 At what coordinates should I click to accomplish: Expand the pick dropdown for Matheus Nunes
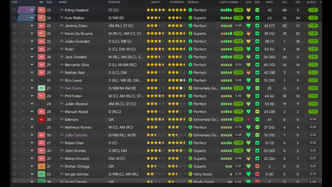pos(32,127)
